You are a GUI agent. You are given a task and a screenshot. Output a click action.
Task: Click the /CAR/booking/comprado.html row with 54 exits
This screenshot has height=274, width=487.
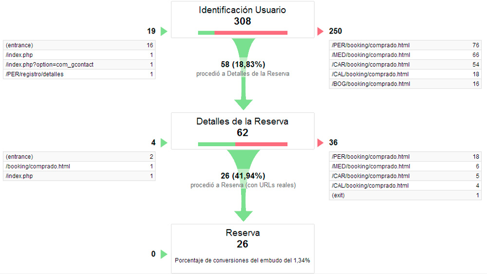(x=405, y=65)
